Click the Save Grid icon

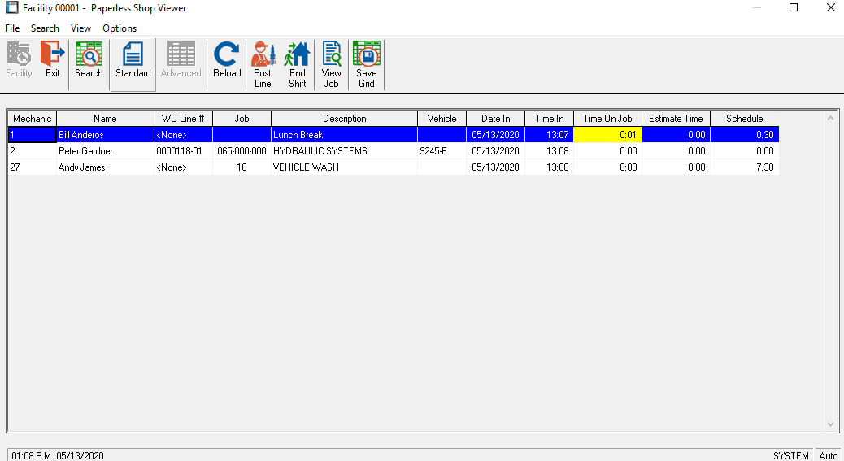click(367, 64)
